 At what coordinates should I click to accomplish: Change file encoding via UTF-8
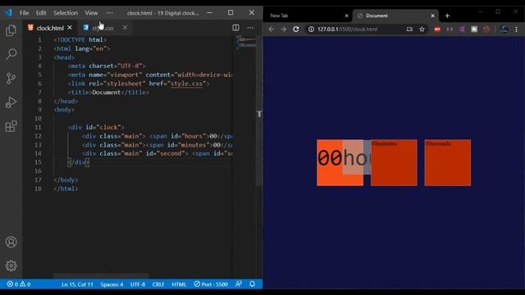pyautogui.click(x=138, y=284)
